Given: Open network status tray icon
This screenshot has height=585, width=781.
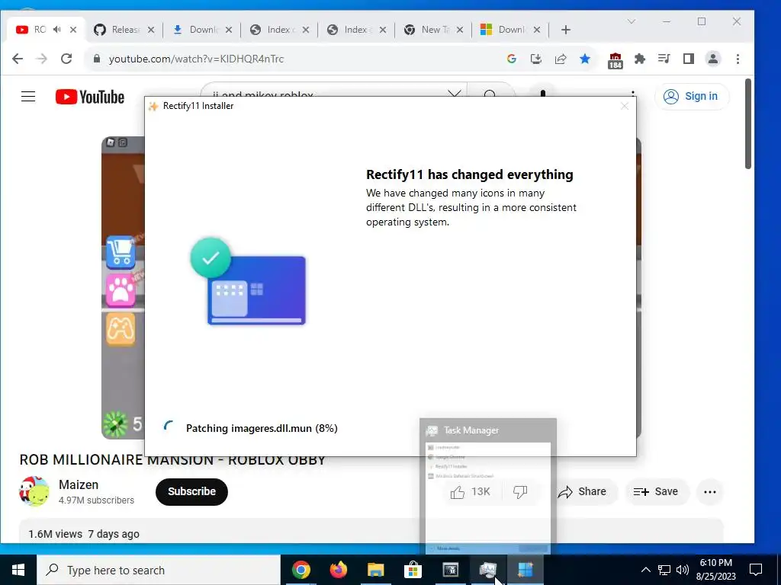Looking at the screenshot, I should [664, 570].
